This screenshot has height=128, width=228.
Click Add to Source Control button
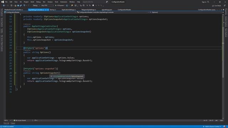point(212,127)
